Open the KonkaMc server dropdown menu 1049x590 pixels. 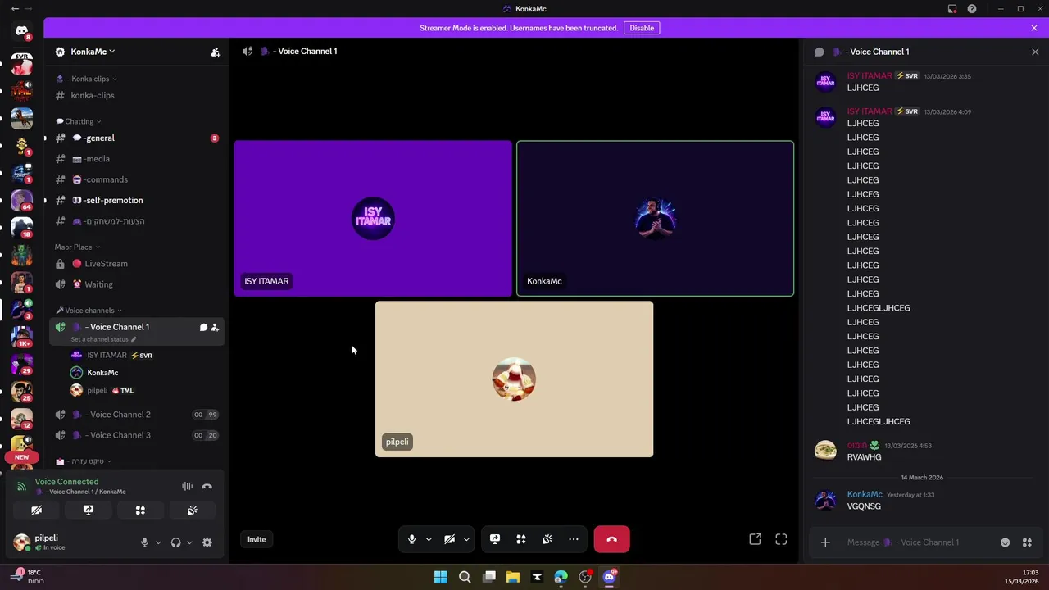tap(93, 52)
